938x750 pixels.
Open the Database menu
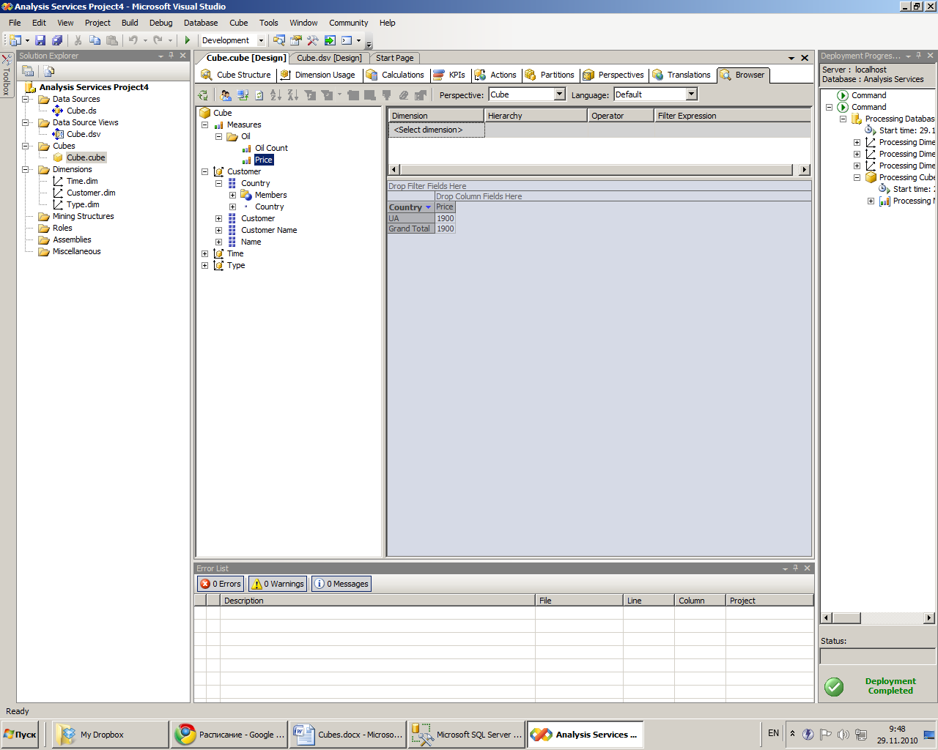click(201, 23)
